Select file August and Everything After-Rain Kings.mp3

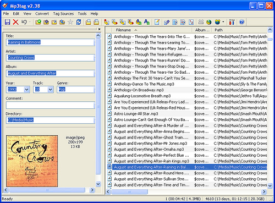pyautogui.click(x=187, y=161)
